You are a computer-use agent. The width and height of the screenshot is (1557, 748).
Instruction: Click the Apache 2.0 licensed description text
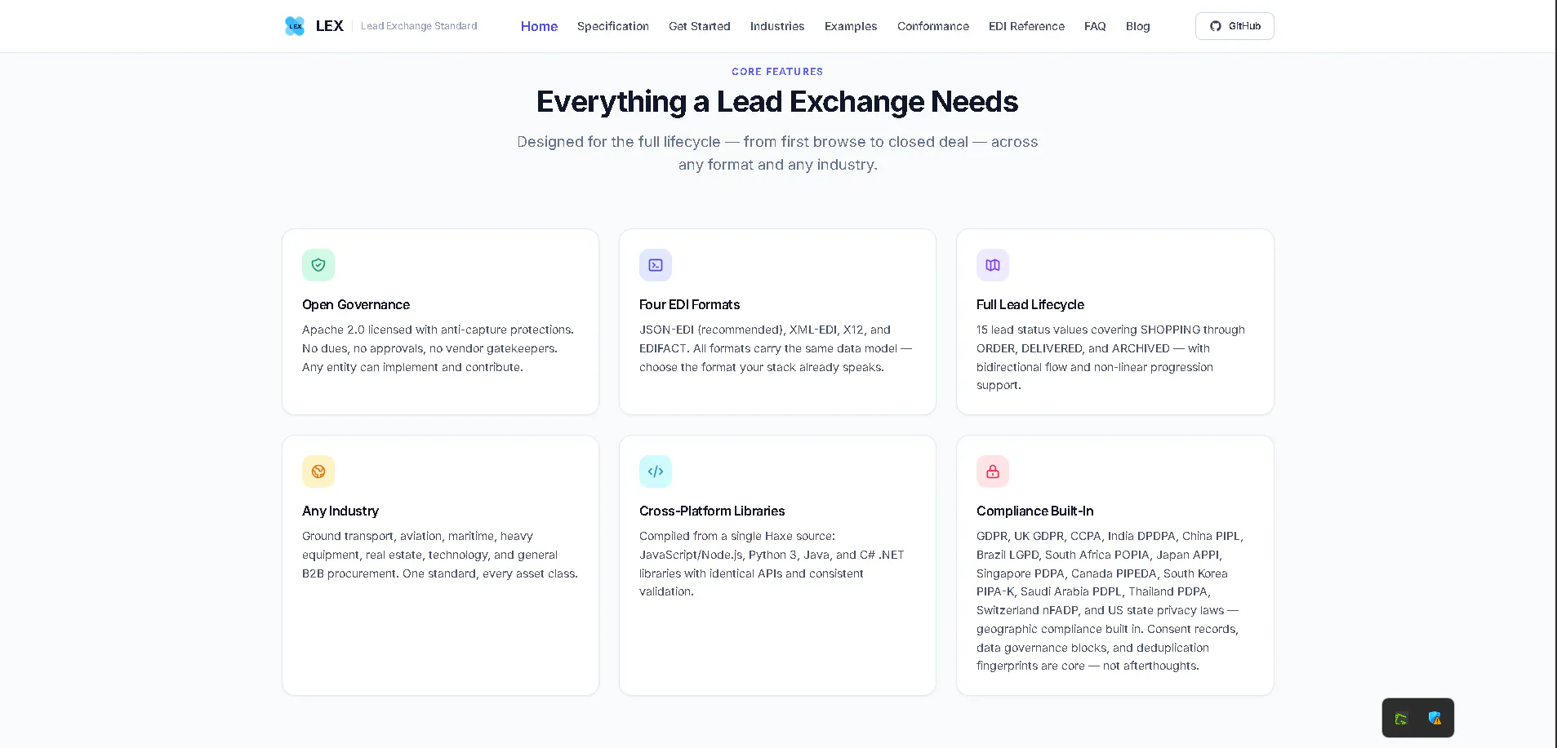click(x=438, y=348)
